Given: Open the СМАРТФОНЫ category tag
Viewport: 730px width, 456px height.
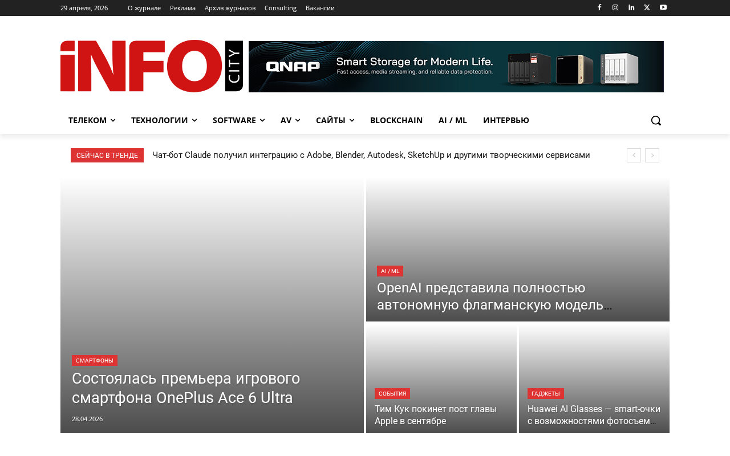Looking at the screenshot, I should (95, 360).
